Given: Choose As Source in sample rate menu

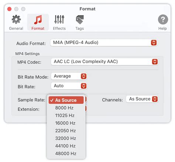Looking at the screenshot, I should click(x=66, y=100).
